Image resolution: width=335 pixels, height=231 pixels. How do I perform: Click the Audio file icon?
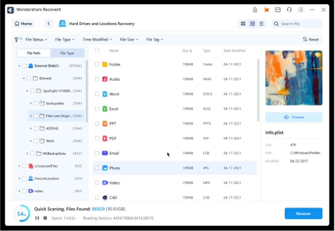coord(105,79)
